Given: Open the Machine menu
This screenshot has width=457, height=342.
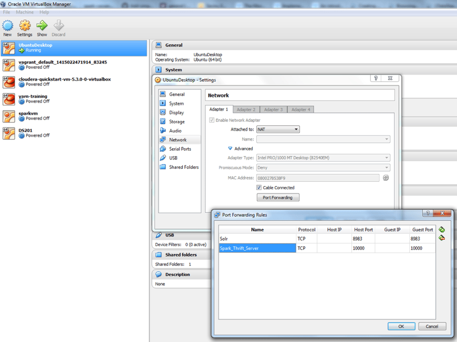Looking at the screenshot, I should coord(25,12).
